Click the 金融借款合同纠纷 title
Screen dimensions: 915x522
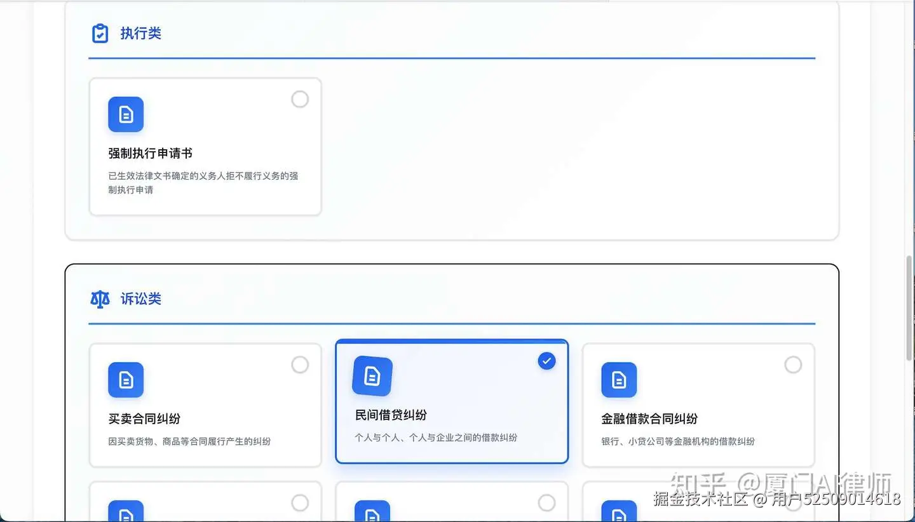(649, 418)
